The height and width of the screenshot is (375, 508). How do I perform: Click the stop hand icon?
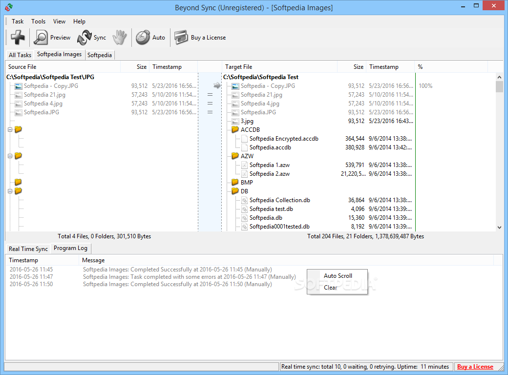(x=120, y=38)
